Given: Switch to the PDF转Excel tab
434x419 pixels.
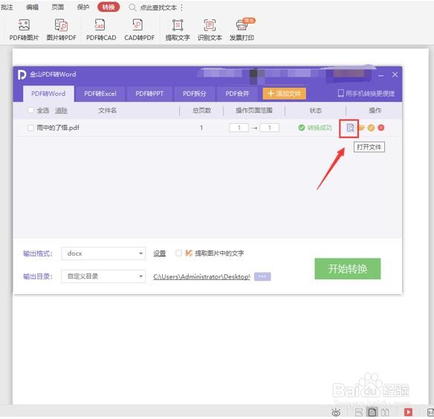Looking at the screenshot, I should [x=100, y=94].
